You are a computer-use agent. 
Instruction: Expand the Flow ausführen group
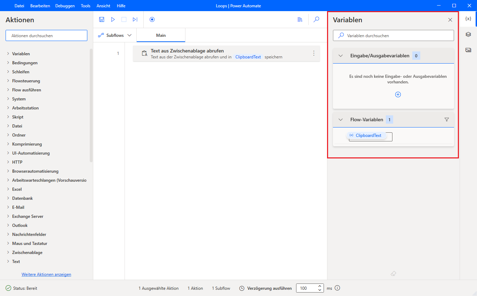pos(8,90)
